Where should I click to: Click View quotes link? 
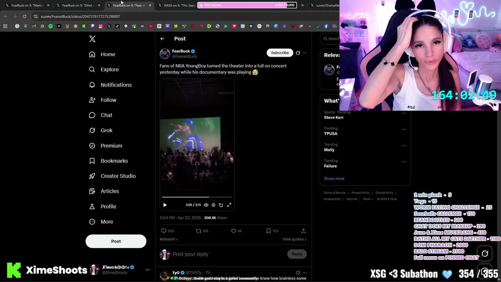coord(294,239)
